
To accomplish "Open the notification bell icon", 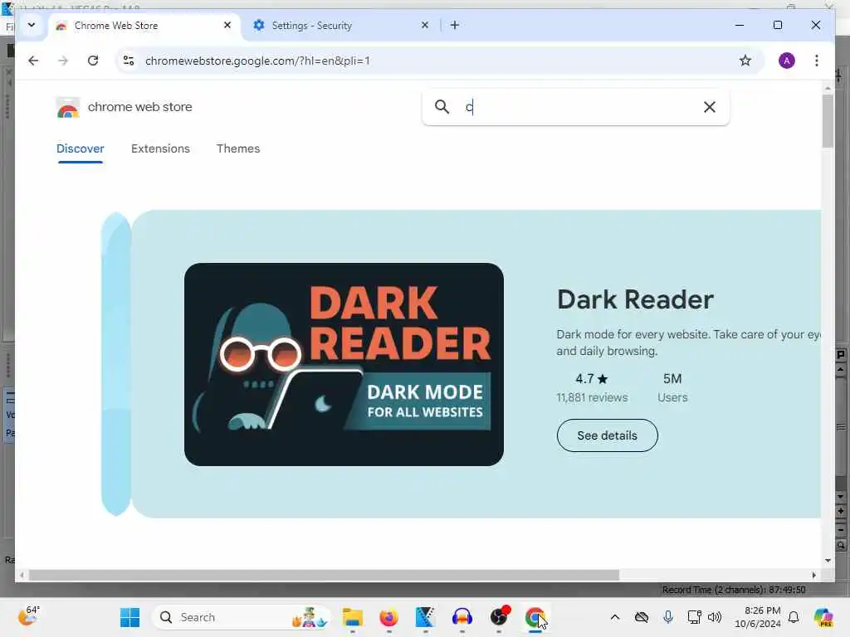I will pos(794,617).
